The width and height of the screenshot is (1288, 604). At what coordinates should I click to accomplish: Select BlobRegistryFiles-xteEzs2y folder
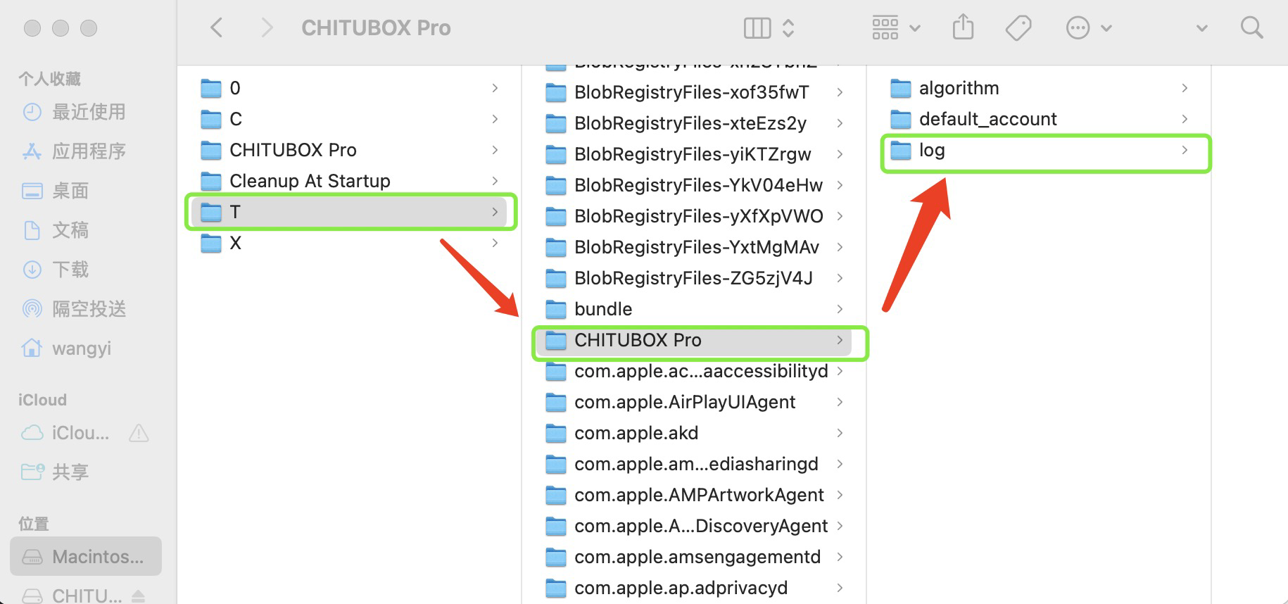pyautogui.click(x=694, y=123)
